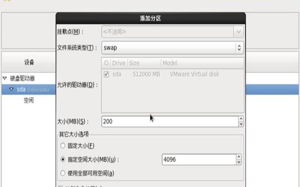Decrease the 4096 value with down arrow
Viewport: 300px width, 187px height.
point(239,162)
